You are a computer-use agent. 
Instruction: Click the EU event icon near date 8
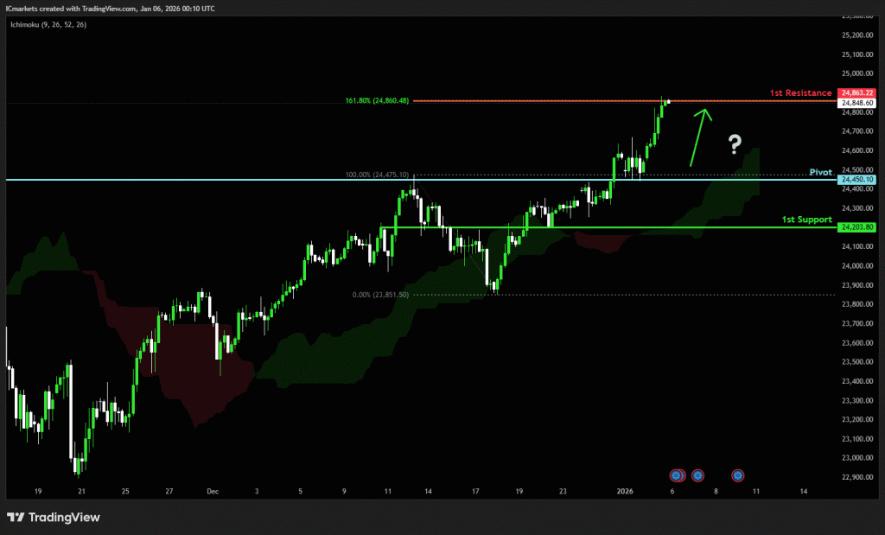697,474
